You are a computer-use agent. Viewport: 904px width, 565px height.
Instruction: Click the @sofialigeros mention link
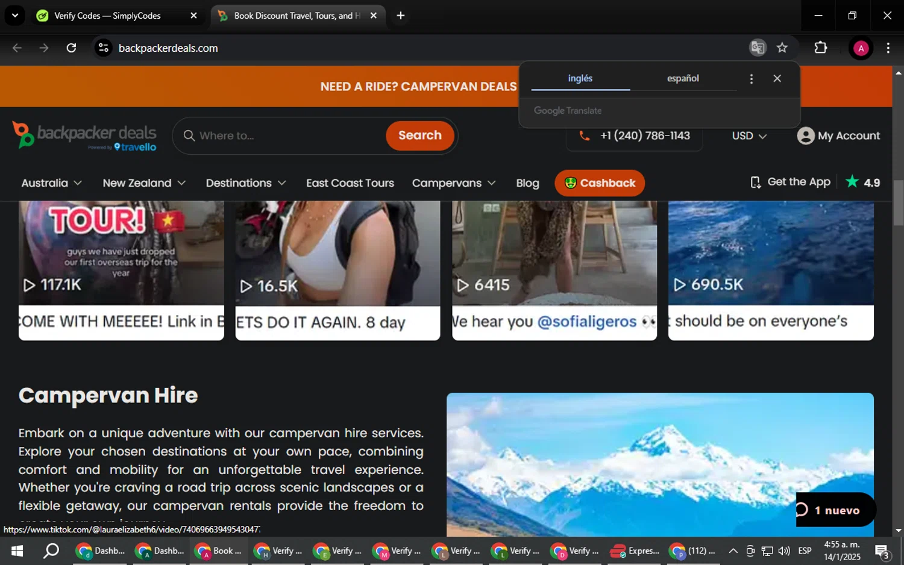[586, 322]
